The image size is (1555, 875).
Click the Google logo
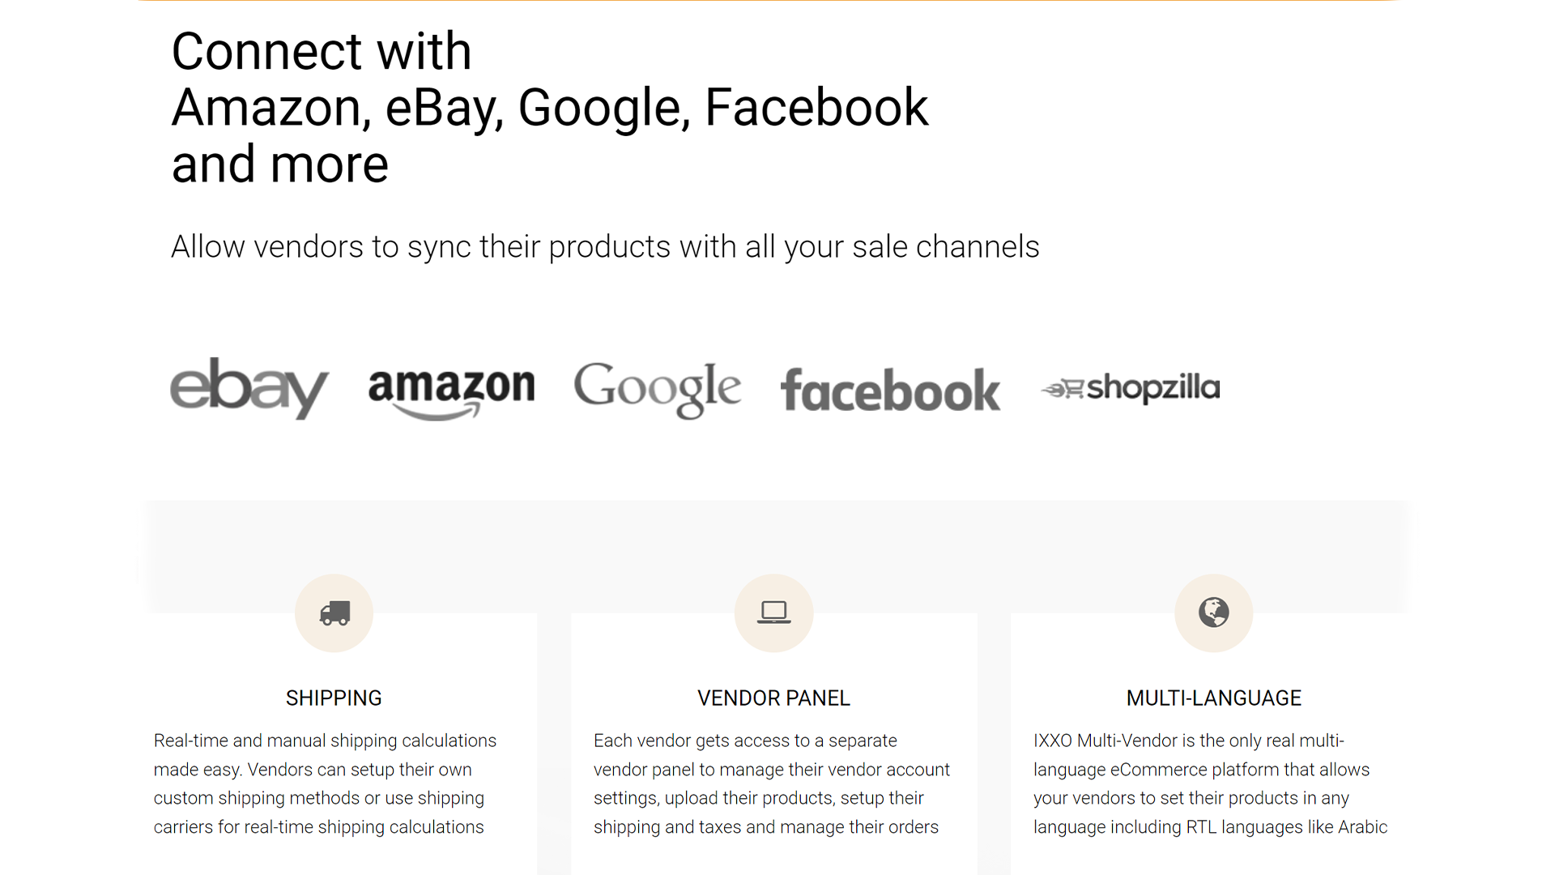(657, 390)
